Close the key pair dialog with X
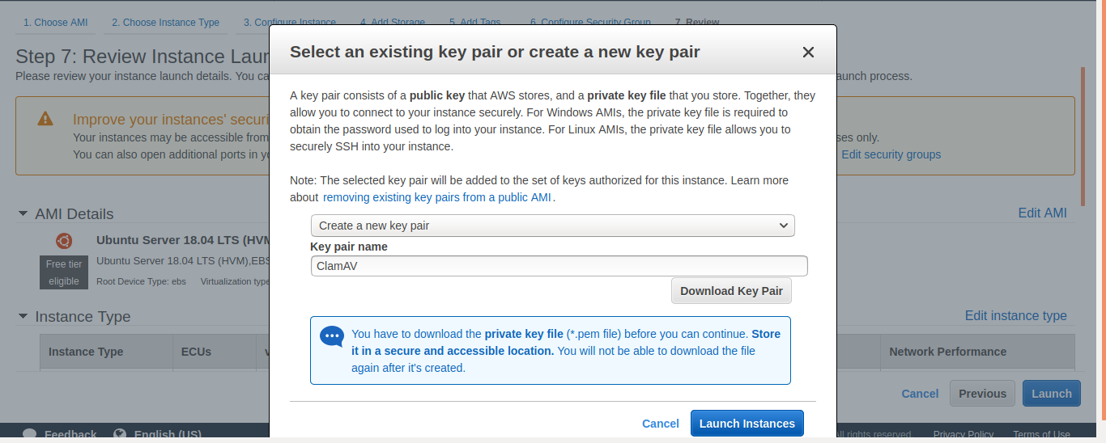Image resolution: width=1106 pixels, height=443 pixels. (x=807, y=53)
